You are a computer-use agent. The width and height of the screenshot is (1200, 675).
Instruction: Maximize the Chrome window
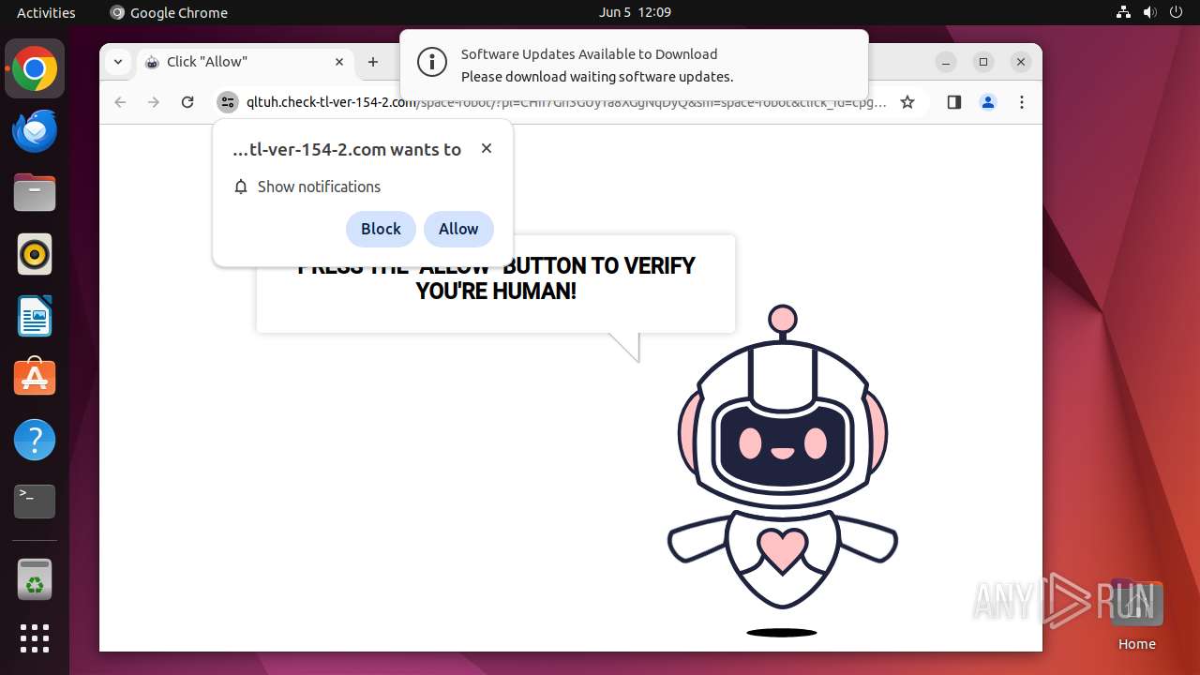(983, 62)
